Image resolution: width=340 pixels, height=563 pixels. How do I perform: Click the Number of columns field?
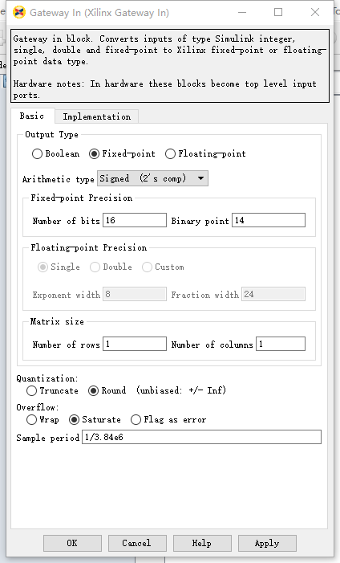tap(281, 344)
